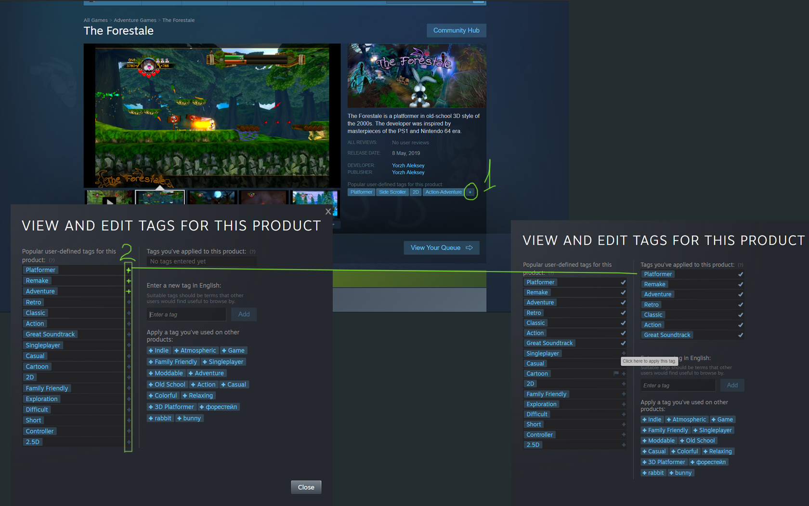Open the Controller popular tag in left dialog
Screen dimensions: 809x506
click(x=39, y=431)
